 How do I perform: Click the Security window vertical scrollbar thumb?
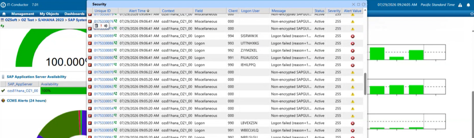(x=365, y=84)
